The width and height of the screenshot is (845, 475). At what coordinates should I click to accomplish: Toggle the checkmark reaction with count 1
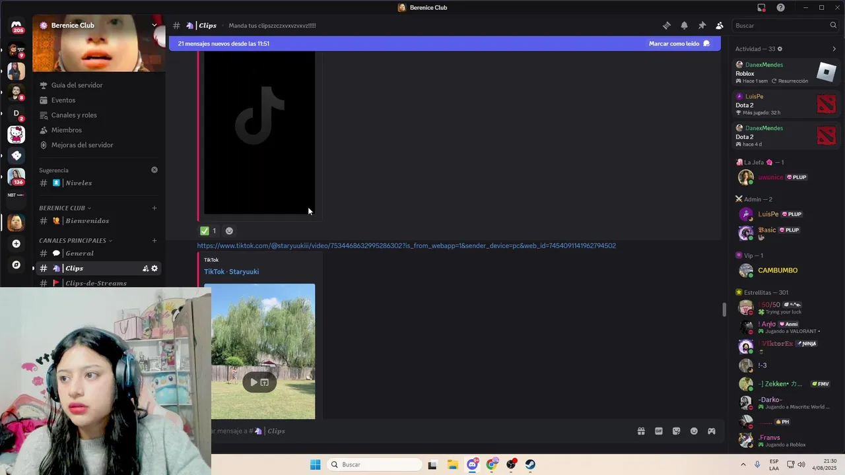click(x=209, y=231)
